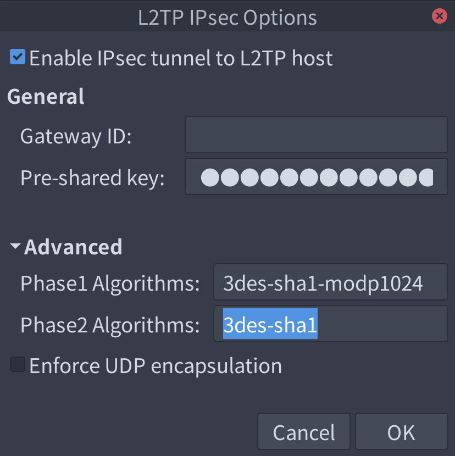Click the highlighted 3des-sha1 text selection
Screen dimensions: 455x456
click(270, 325)
